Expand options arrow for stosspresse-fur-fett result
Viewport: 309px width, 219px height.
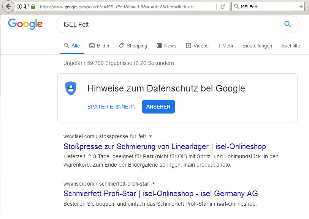click(151, 136)
